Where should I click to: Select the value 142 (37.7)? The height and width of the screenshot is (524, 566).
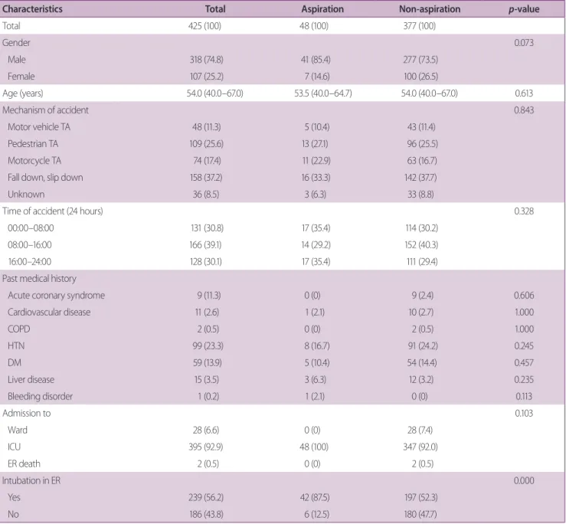coord(420,178)
